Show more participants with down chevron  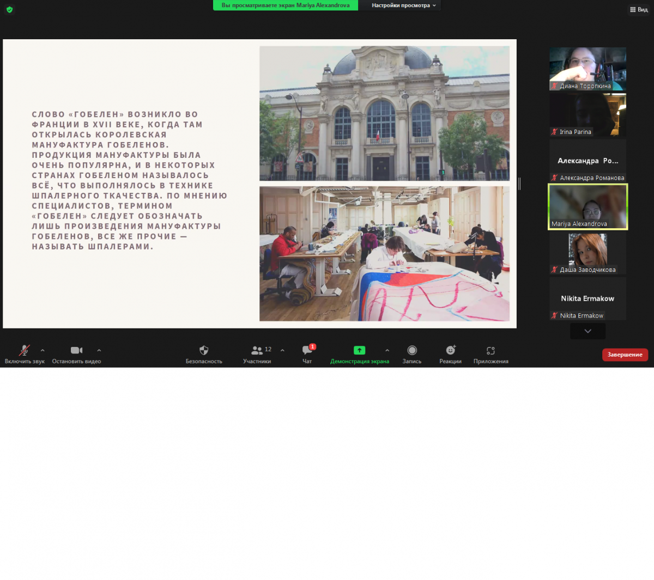coord(588,331)
